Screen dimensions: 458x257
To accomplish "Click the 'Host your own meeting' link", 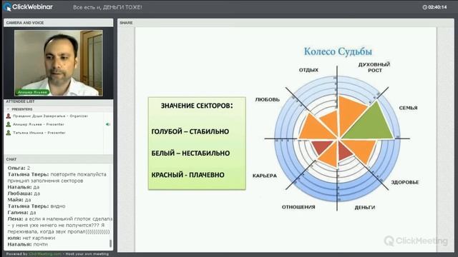I will click(x=87, y=254).
